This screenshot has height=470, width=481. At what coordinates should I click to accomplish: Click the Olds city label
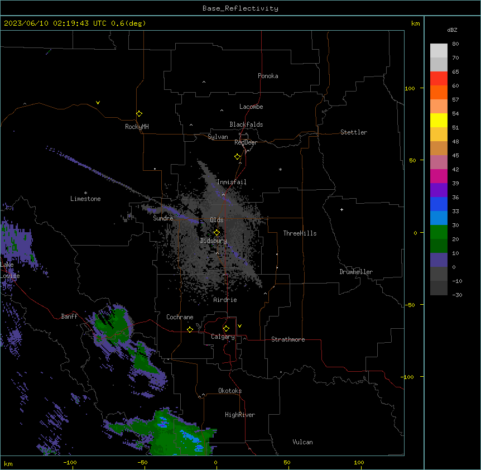217,220
